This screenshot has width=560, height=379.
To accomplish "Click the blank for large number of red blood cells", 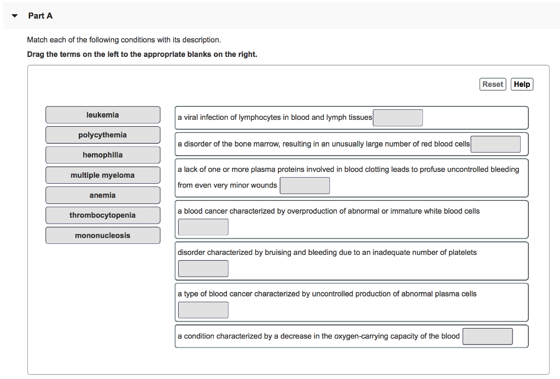I will [x=495, y=144].
